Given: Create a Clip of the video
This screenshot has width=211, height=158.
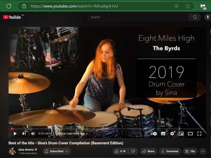Looking at the screenshot, I should (x=190, y=151).
